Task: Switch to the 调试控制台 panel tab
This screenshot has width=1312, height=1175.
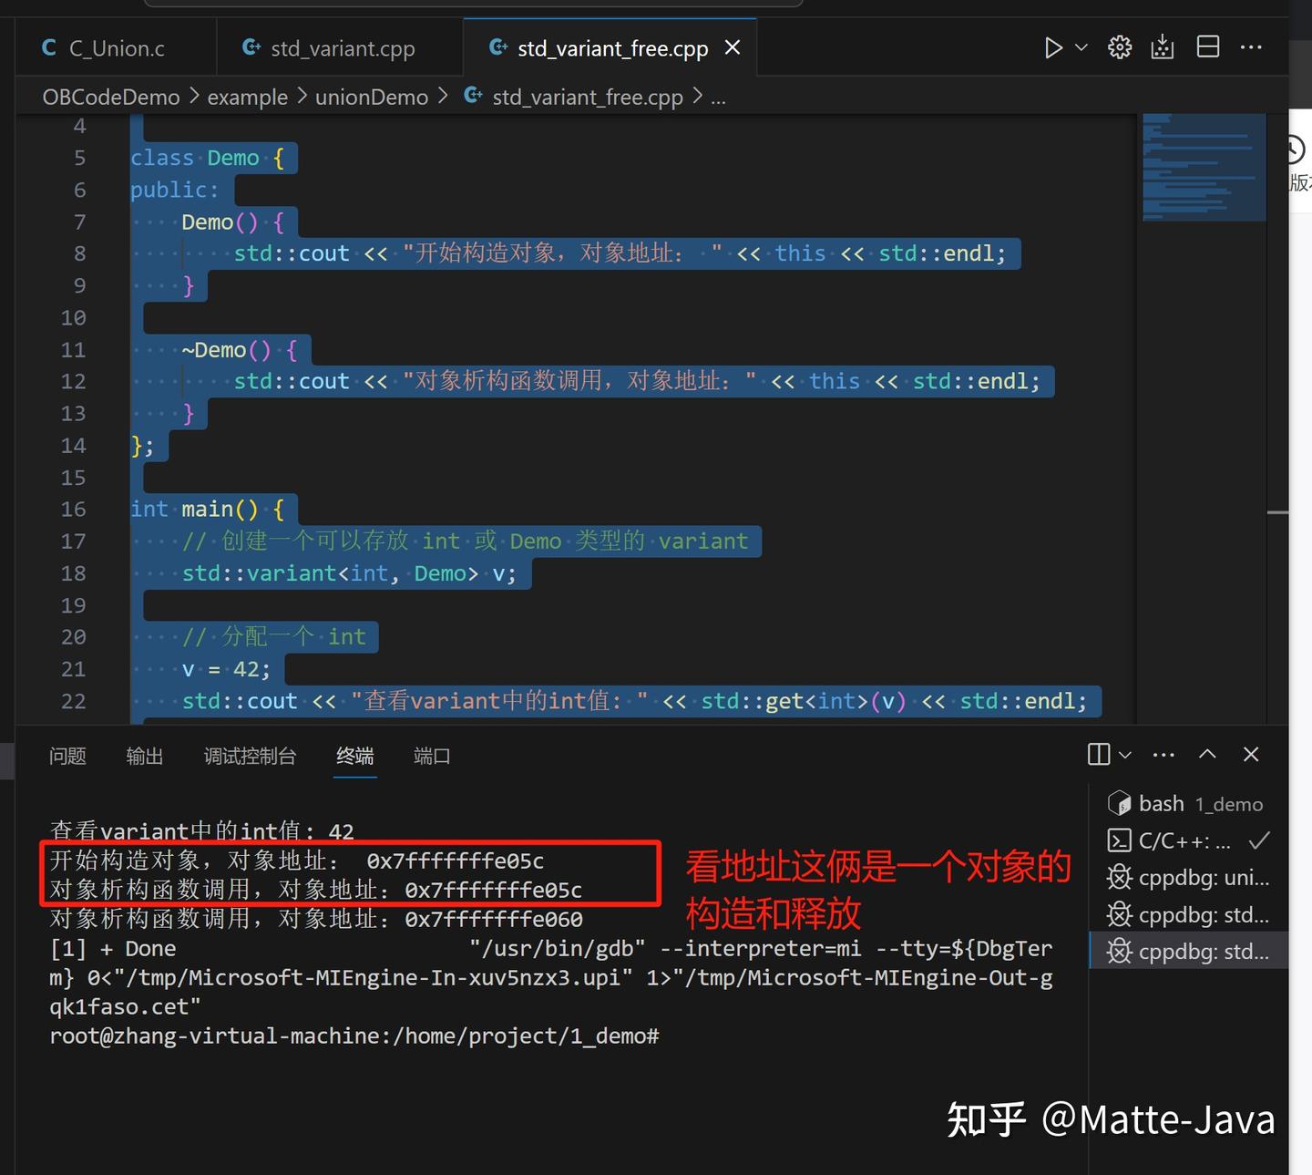Action: [x=250, y=756]
